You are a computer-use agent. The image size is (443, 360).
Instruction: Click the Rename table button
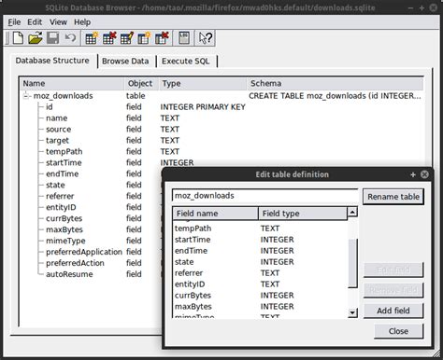click(x=393, y=197)
